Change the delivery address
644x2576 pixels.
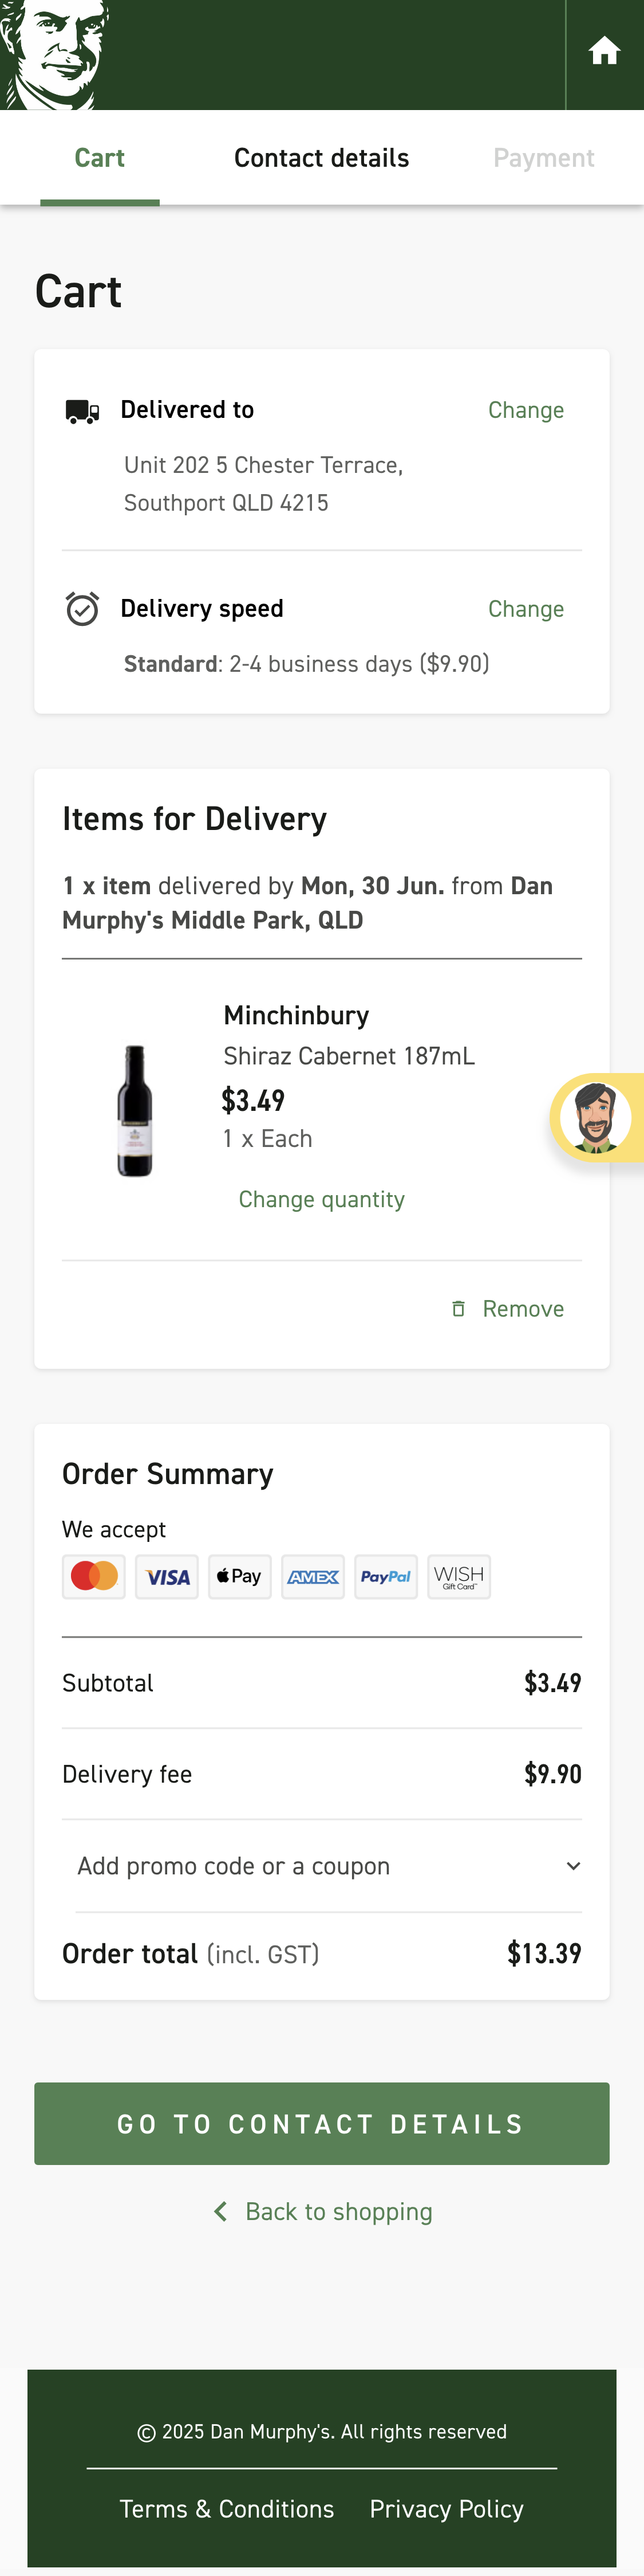pos(526,409)
